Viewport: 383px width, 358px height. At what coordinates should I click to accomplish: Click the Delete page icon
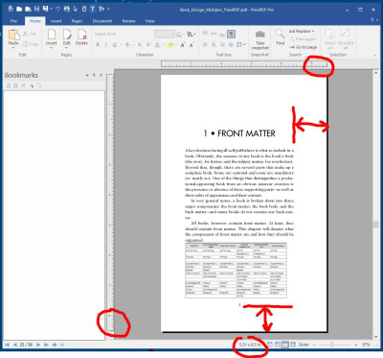(81, 35)
